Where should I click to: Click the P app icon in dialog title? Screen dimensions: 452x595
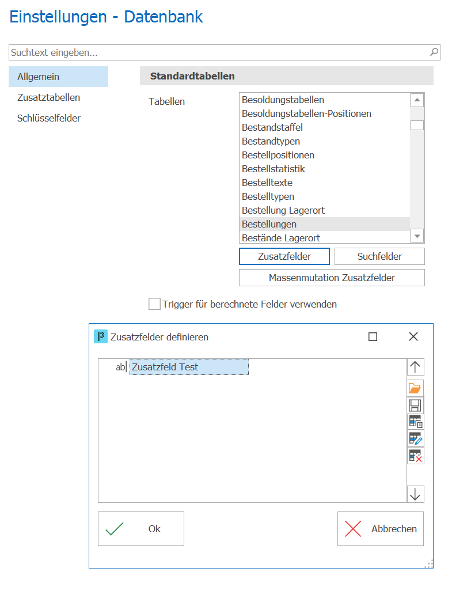[x=101, y=336]
